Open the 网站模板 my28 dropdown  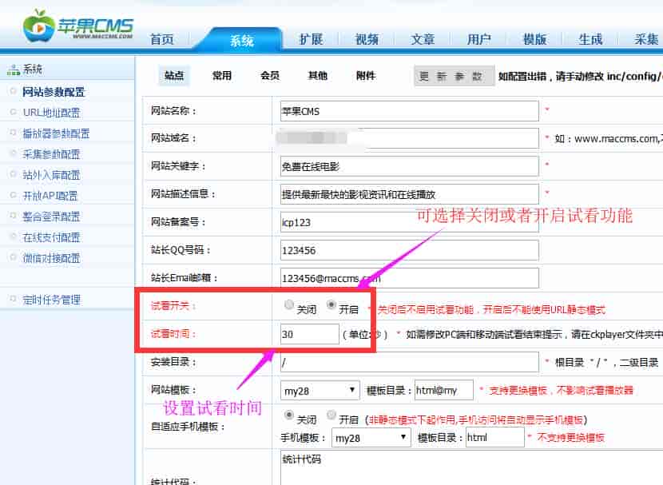pyautogui.click(x=319, y=388)
